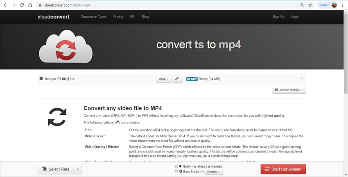Bookmark this page with the star icon
The width and height of the screenshot is (348, 177).
click(310, 5)
